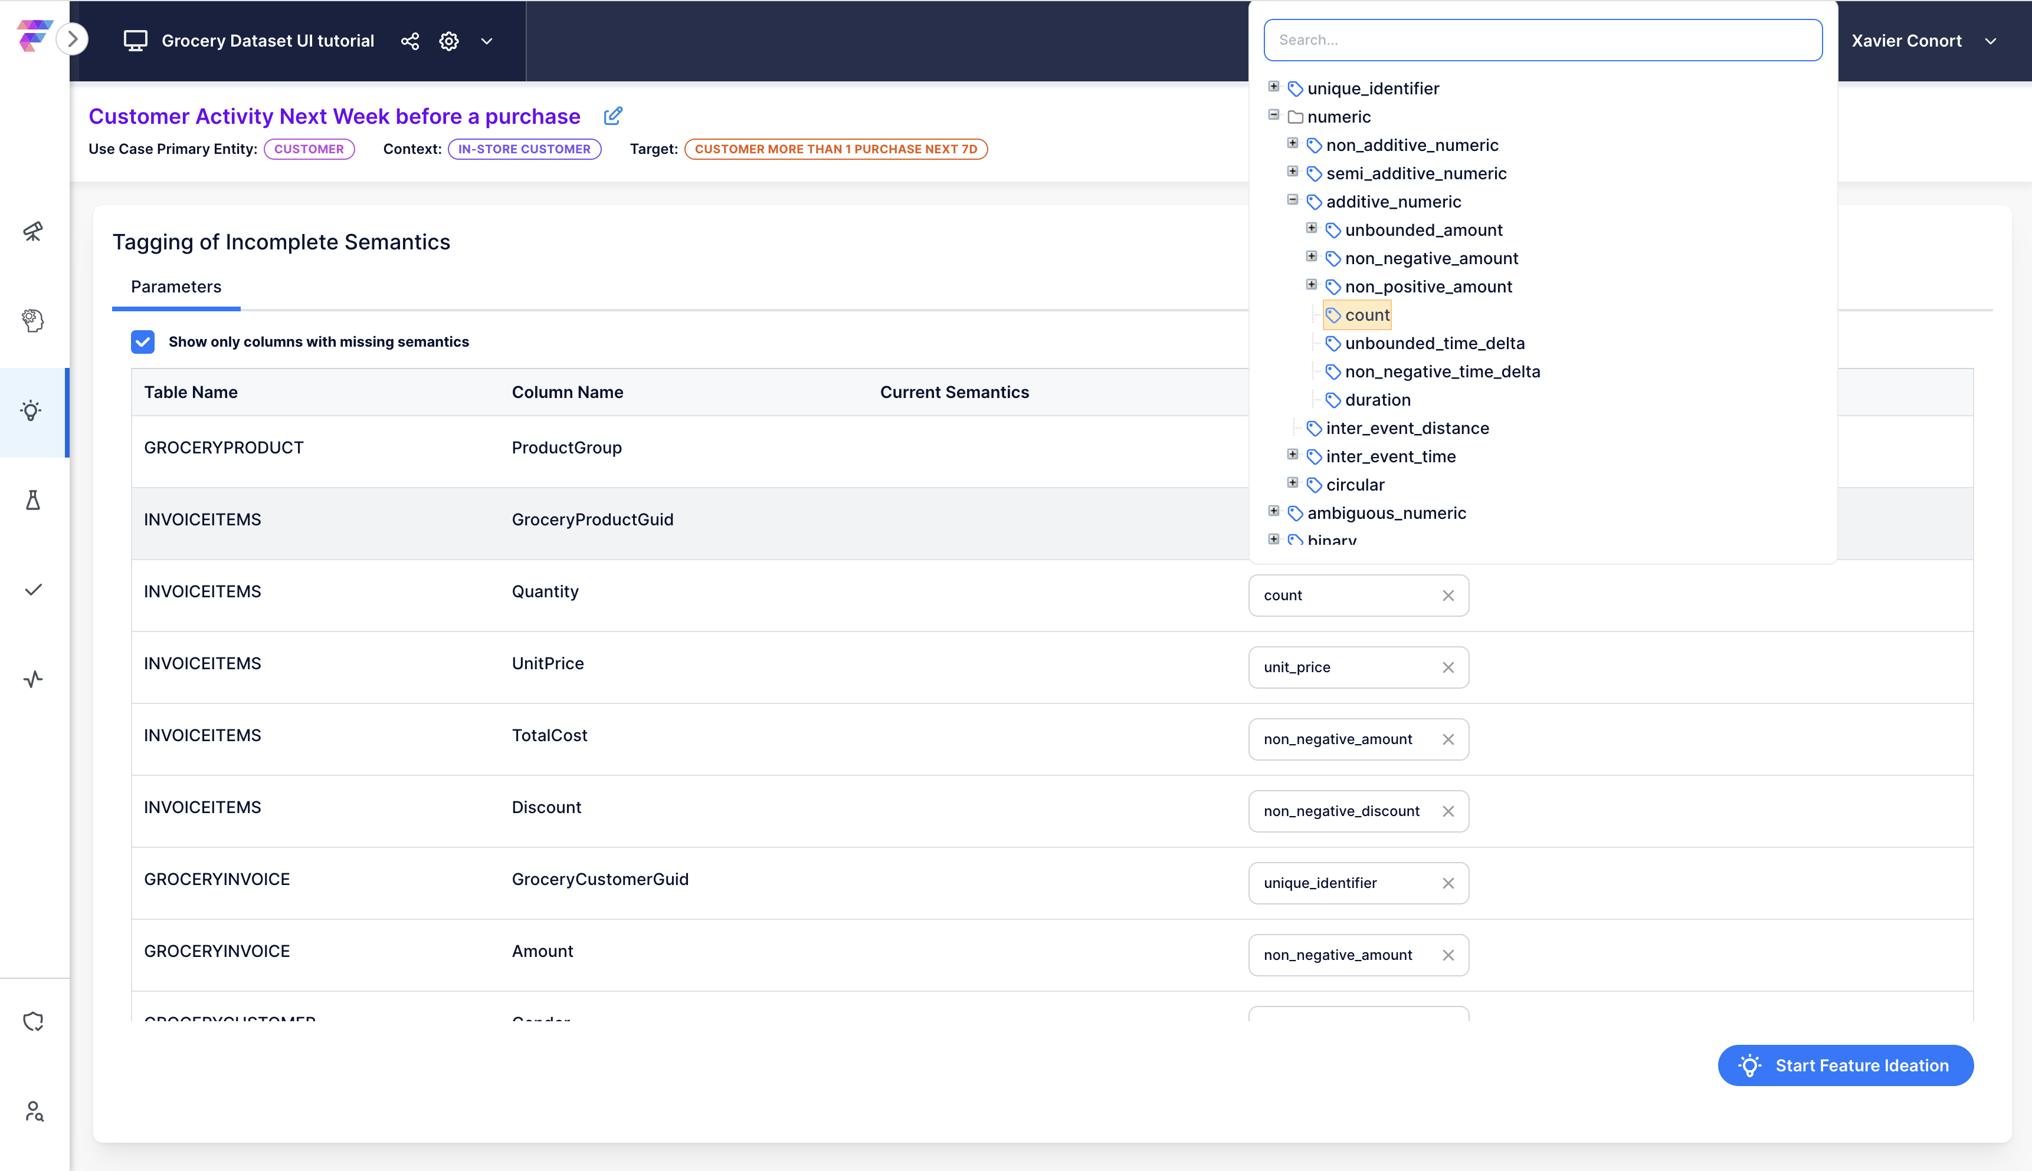2032x1171 pixels.
Task: Click the ProductGroup column cell
Action: [x=566, y=448]
